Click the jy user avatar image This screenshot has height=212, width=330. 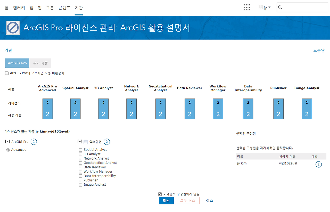click(261, 7)
